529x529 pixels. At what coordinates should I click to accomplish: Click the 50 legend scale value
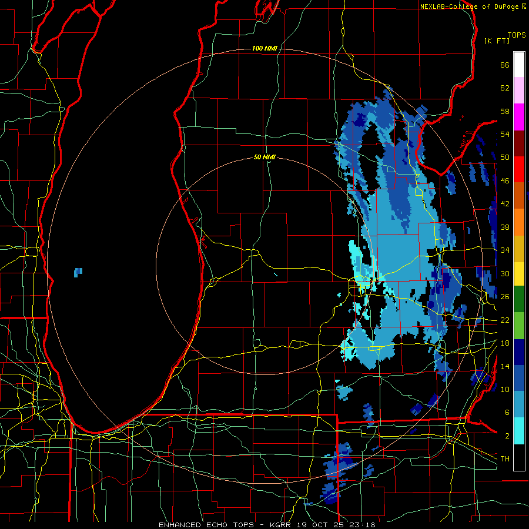point(505,158)
